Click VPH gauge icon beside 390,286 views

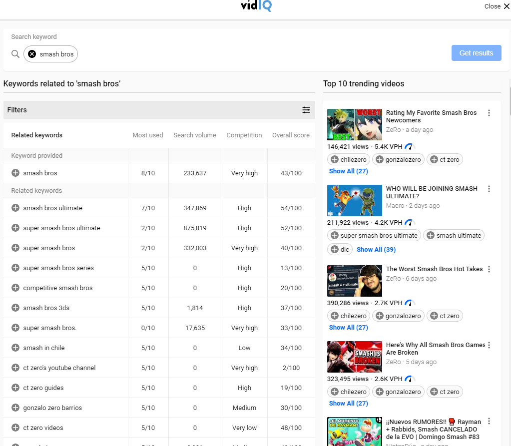[409, 303]
